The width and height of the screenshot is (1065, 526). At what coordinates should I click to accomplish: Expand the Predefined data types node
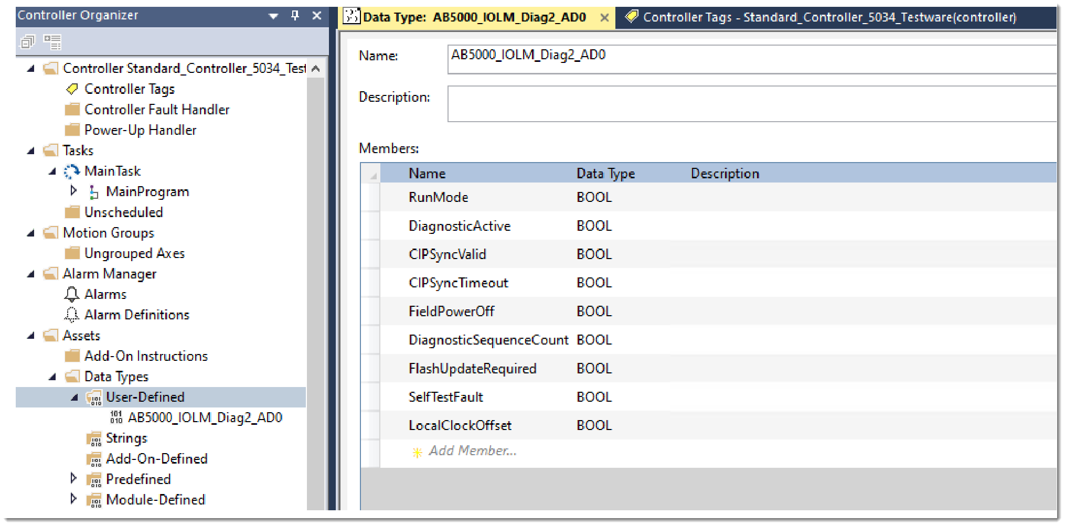(73, 479)
